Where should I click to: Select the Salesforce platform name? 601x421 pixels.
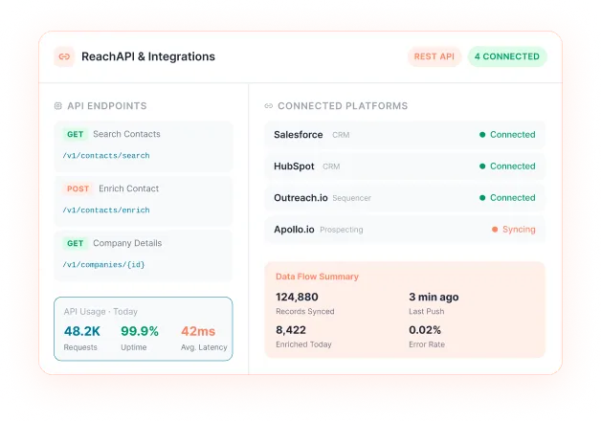(x=299, y=135)
